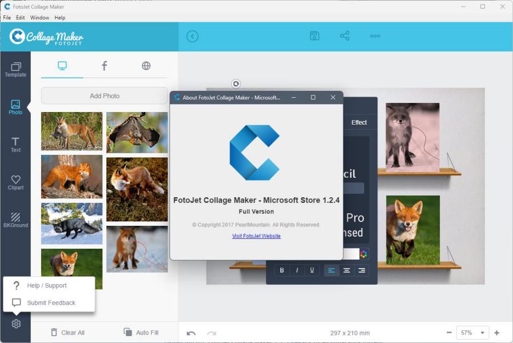Switch to the web photo search tab
513x343 pixels.
tap(146, 66)
